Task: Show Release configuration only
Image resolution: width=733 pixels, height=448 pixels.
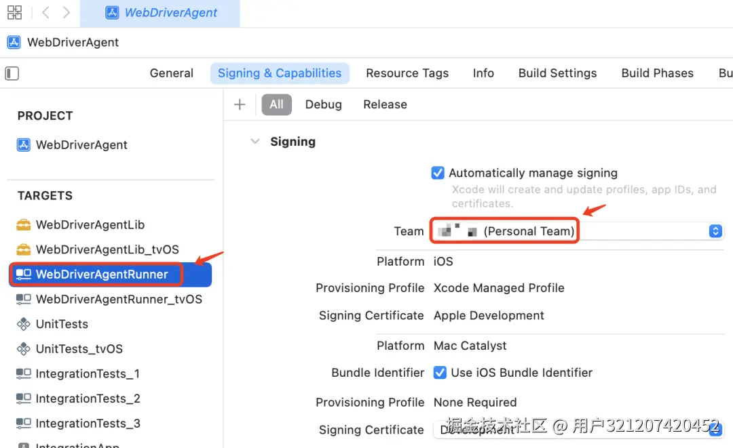Action: (386, 104)
